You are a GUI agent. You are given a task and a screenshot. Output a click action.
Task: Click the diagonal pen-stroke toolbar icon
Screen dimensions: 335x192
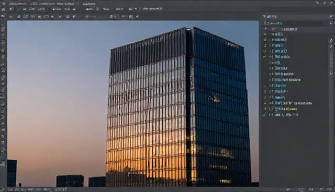(19, 17)
